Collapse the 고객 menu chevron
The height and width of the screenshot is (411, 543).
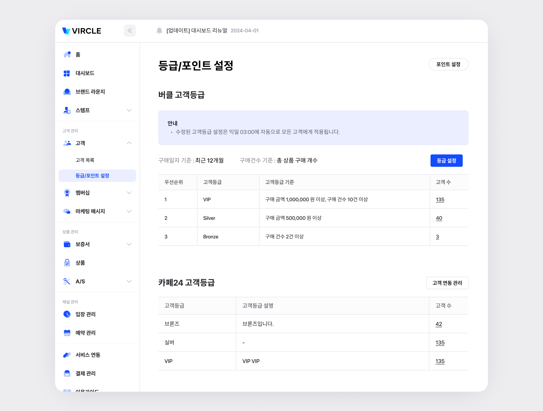pos(129,143)
